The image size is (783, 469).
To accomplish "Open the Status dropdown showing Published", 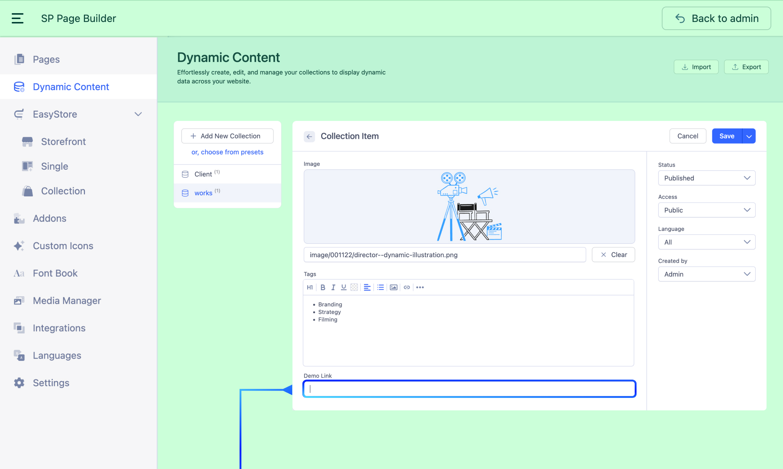I will click(706, 178).
